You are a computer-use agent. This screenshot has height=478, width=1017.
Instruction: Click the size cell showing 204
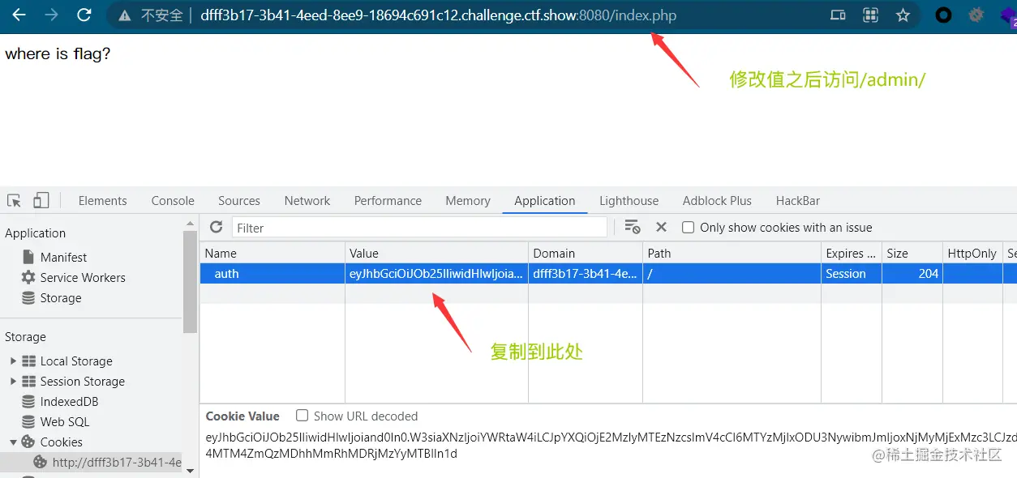point(912,274)
